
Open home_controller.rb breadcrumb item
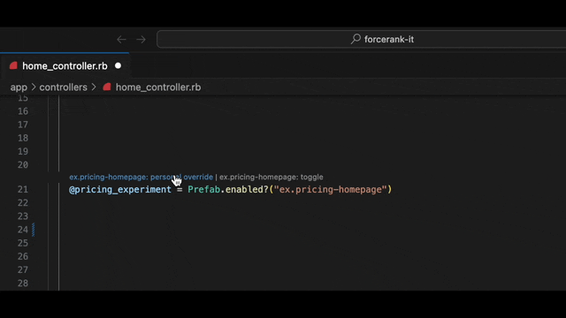coord(158,87)
